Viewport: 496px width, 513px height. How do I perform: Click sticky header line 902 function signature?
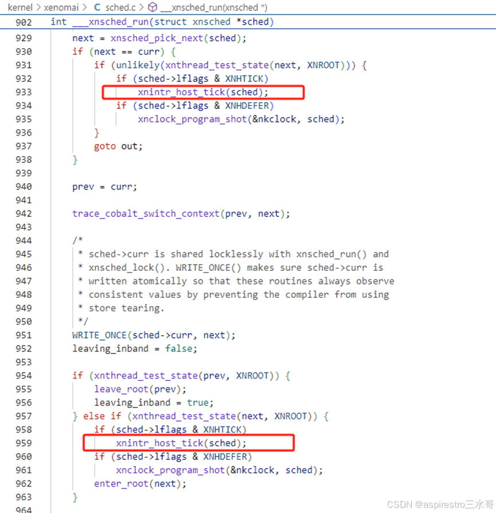point(162,22)
